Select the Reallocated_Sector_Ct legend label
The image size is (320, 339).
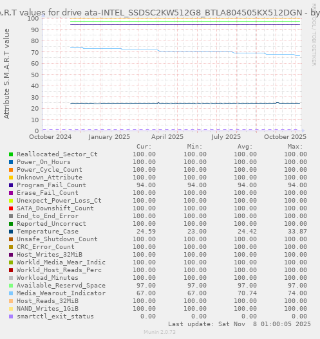pyautogui.click(x=57, y=154)
